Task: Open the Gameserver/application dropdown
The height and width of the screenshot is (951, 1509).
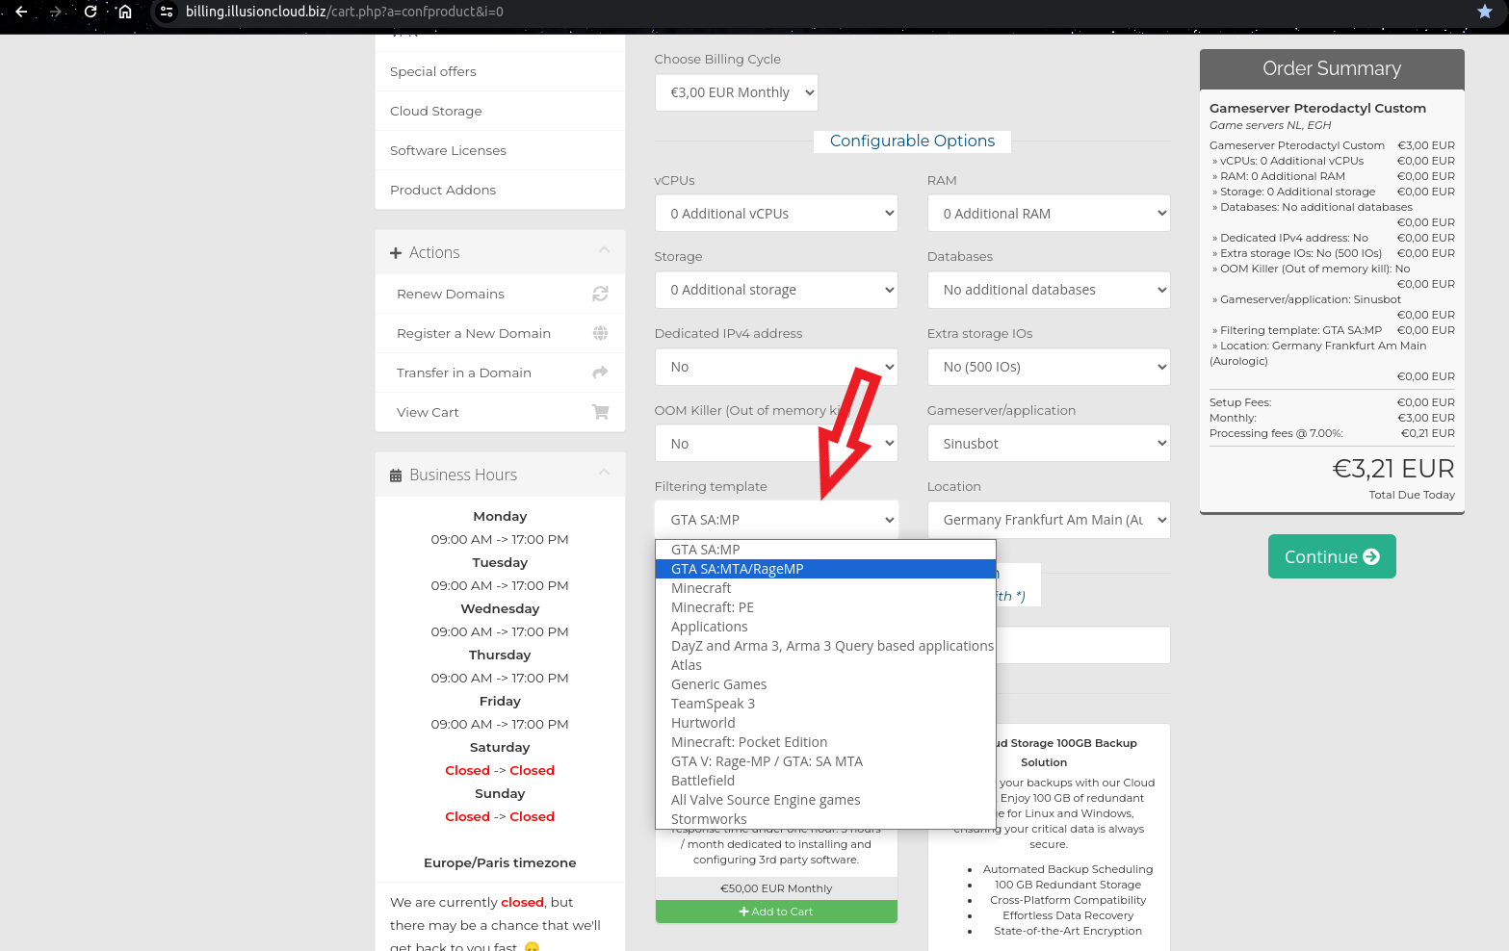Action: (x=1049, y=444)
